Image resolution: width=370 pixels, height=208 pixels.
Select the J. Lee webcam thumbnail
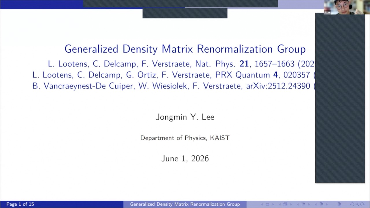point(347,7)
